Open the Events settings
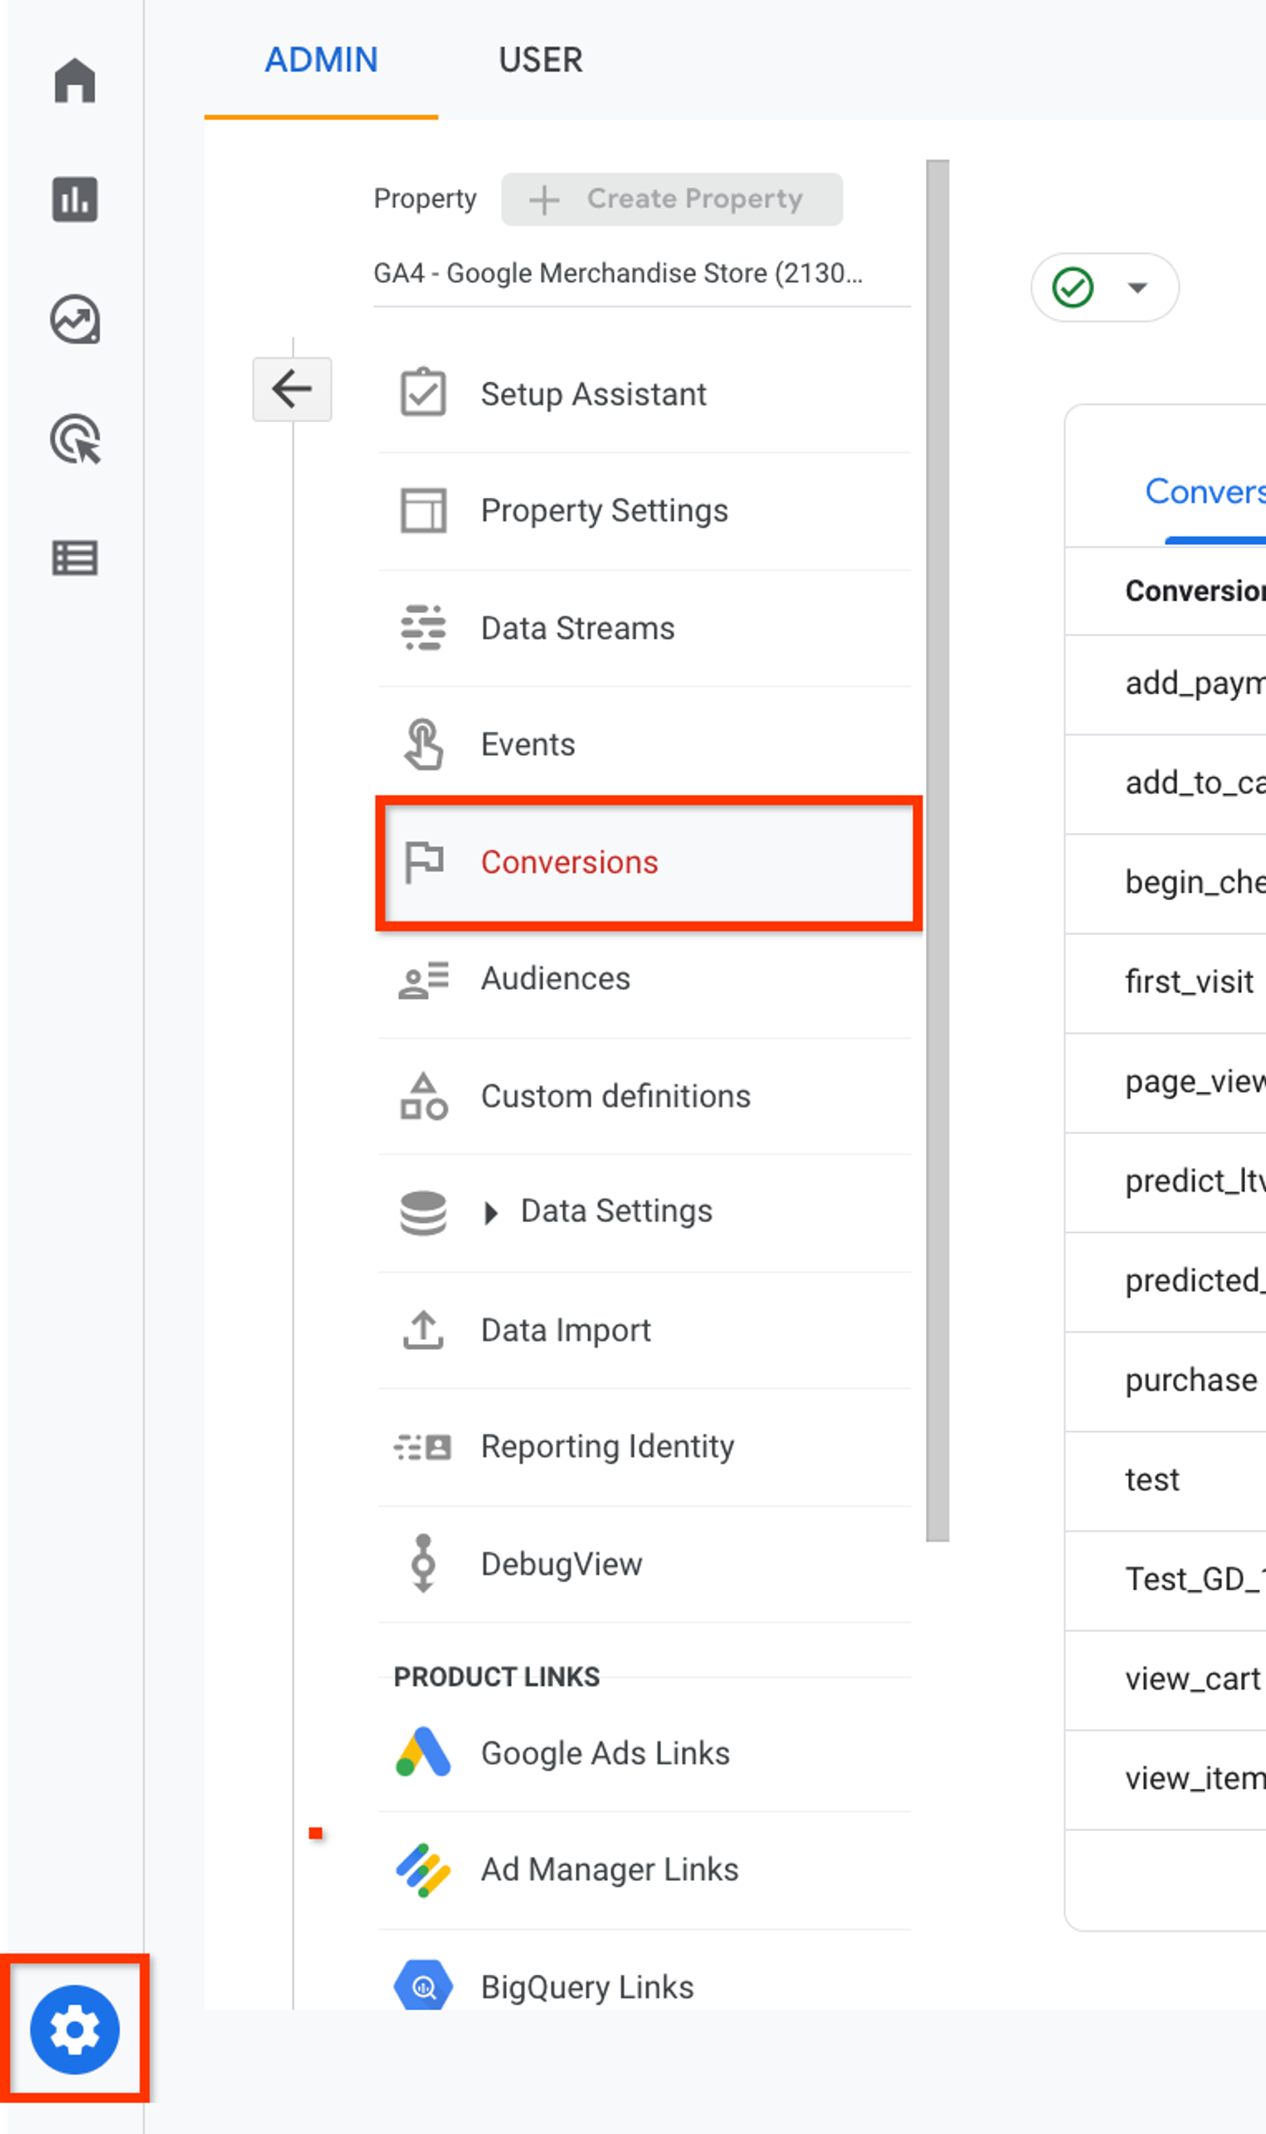Screen dimensions: 1266x2134 (x=527, y=745)
